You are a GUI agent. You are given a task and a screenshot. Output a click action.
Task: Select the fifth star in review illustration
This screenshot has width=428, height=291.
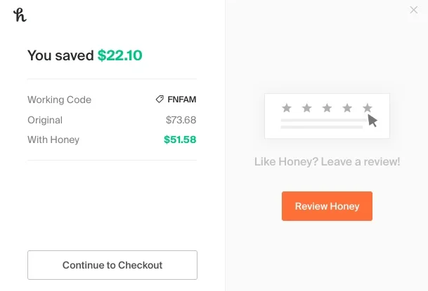[368, 108]
